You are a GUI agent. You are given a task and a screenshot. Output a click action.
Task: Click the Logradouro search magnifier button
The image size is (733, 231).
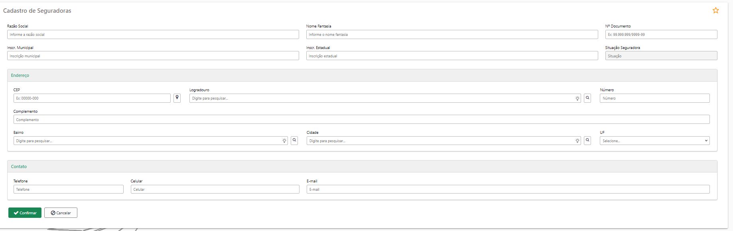pos(587,98)
